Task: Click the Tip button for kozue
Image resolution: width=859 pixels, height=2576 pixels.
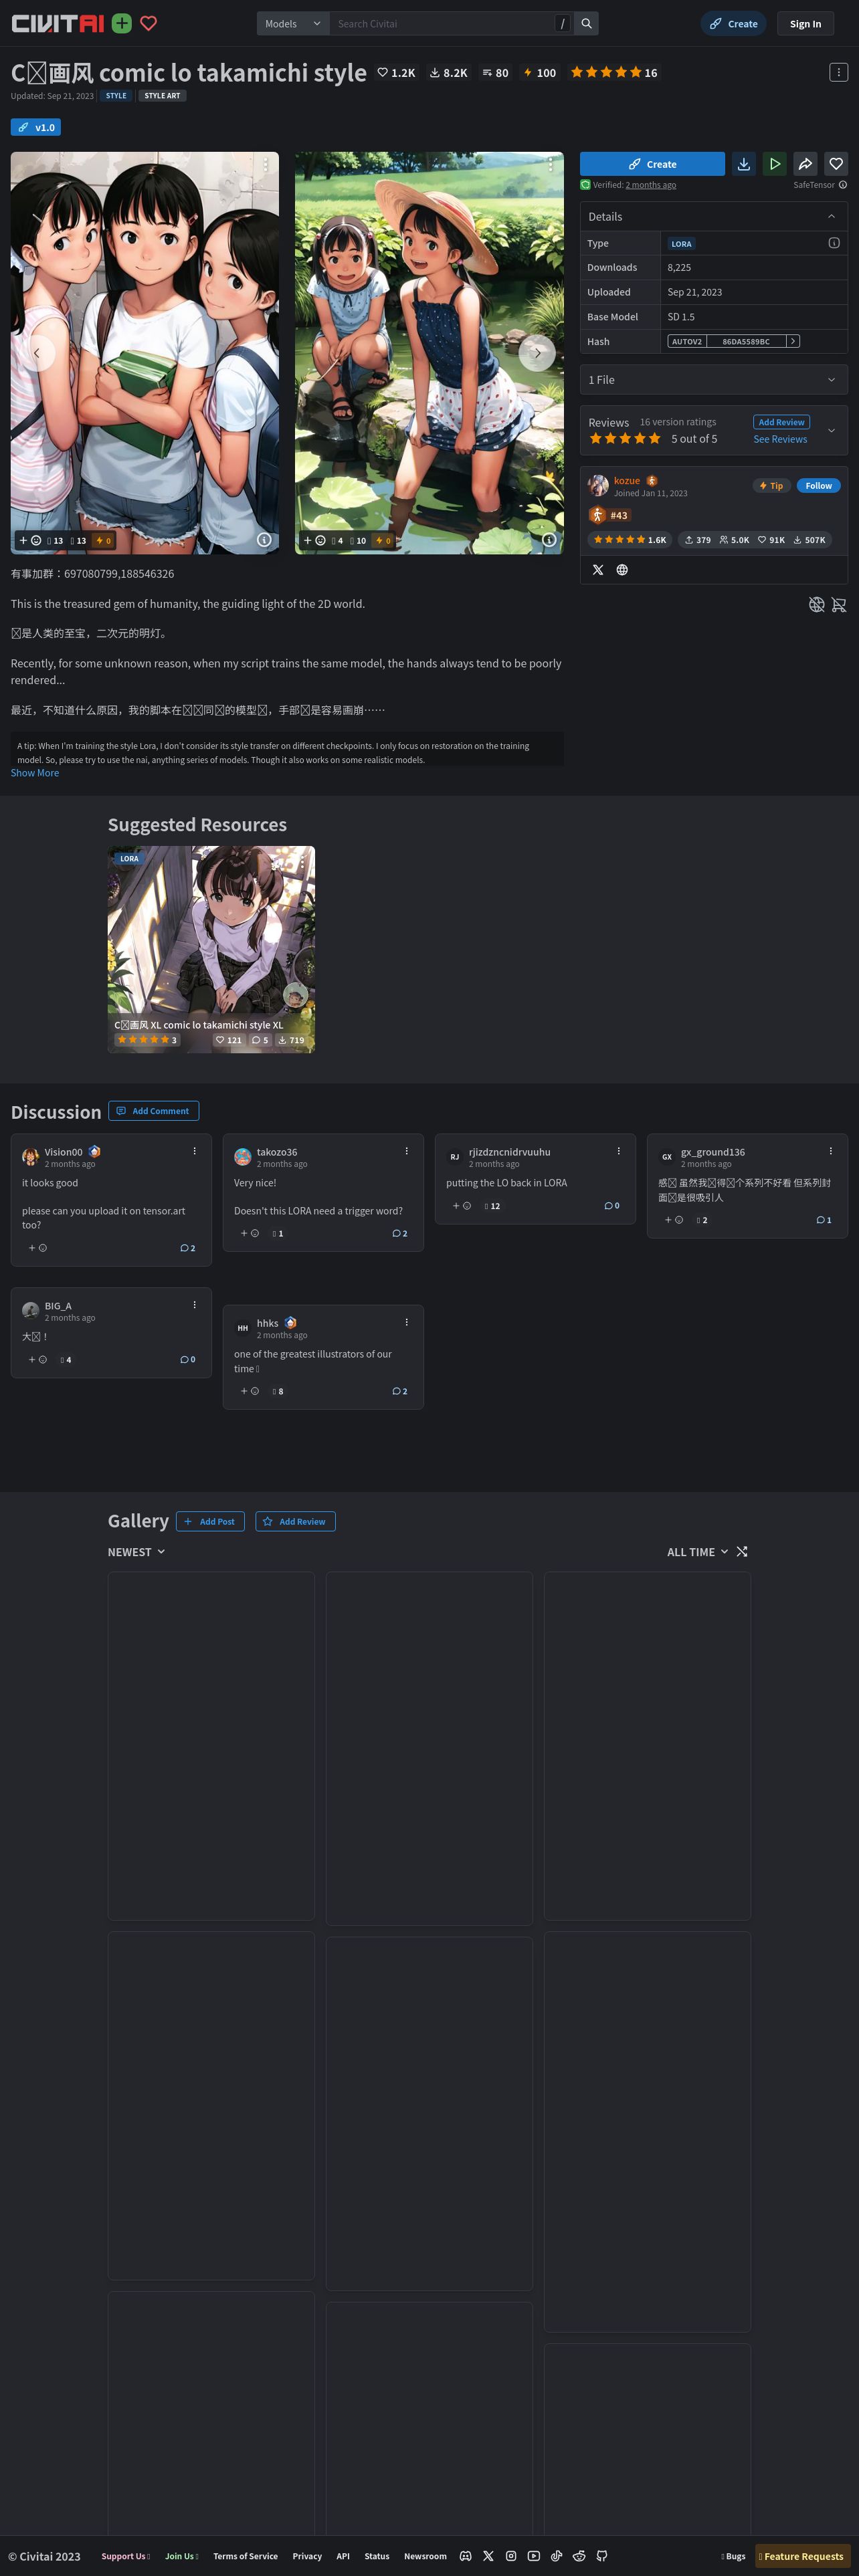Action: click(771, 486)
